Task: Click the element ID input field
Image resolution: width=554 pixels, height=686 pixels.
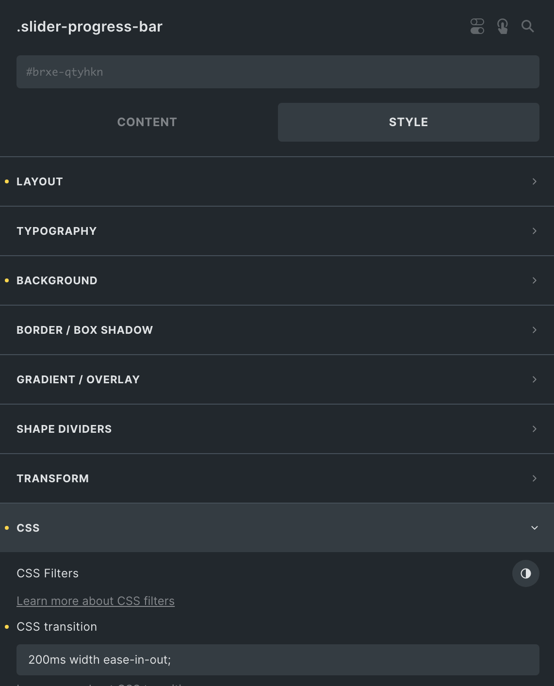Action: point(277,72)
